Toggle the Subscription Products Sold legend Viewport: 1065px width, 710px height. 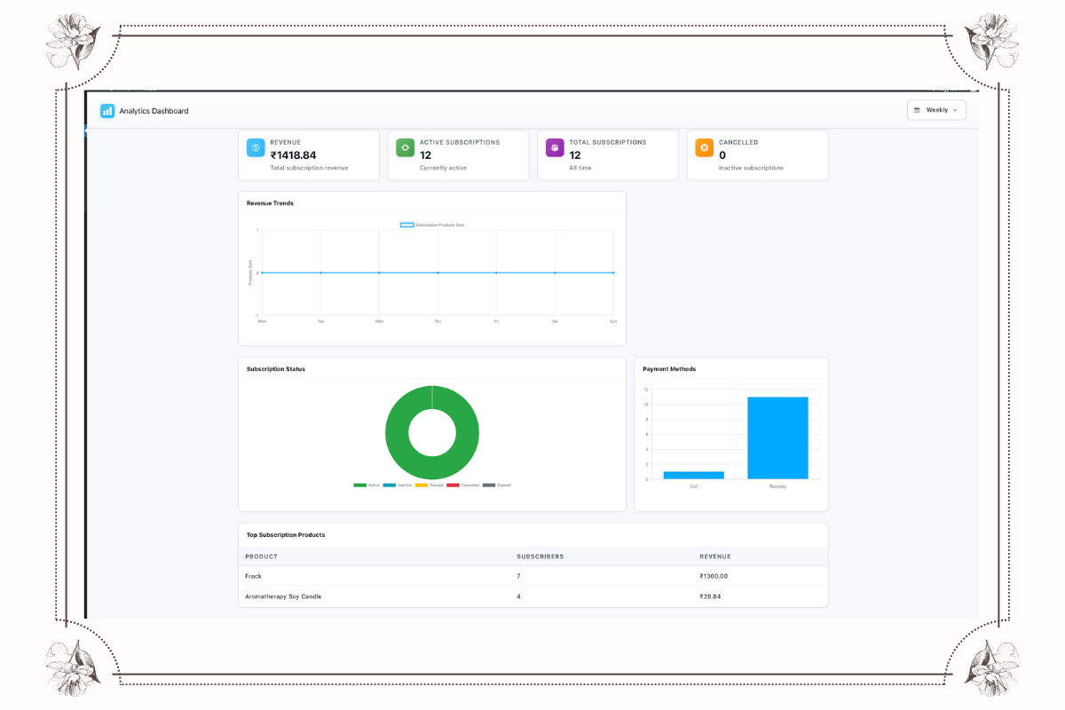coord(434,225)
